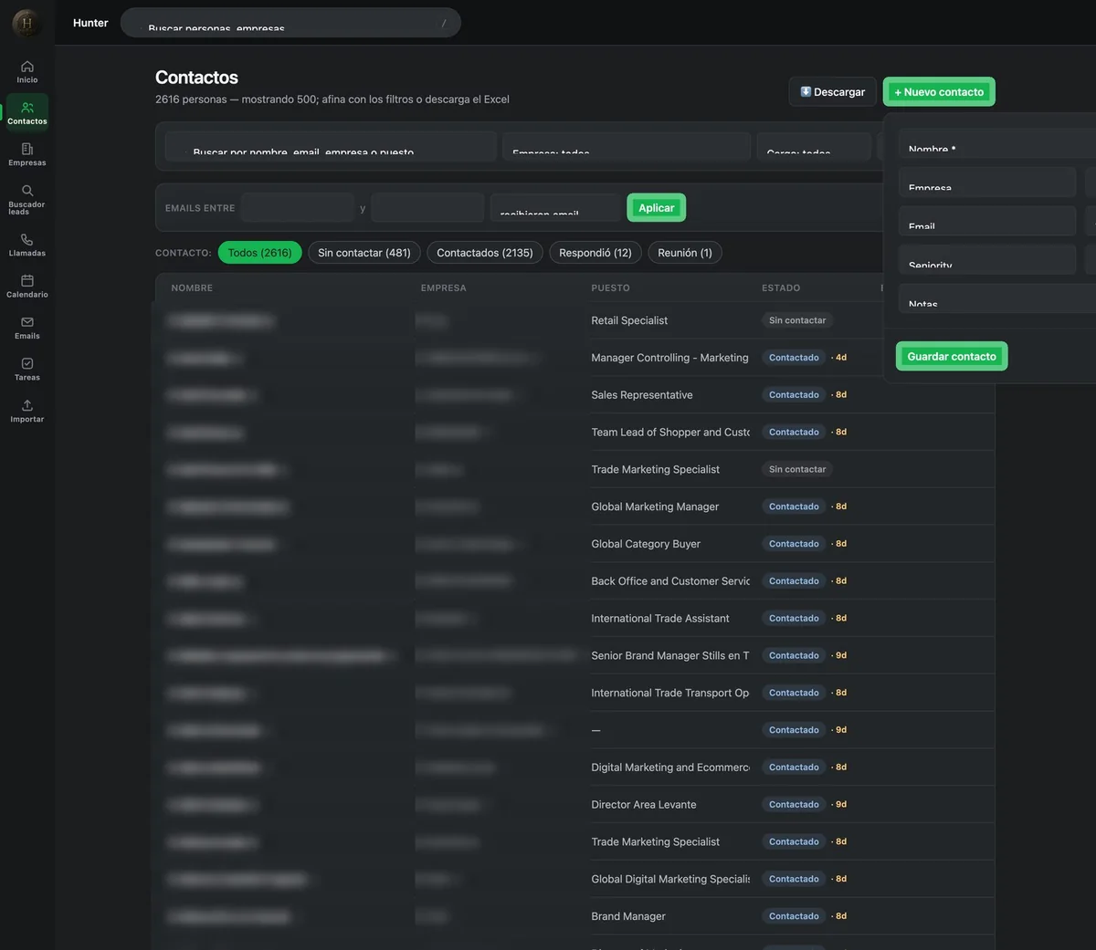1096x950 pixels.
Task: Click 'International Trade Transport Op' row
Action: (x=574, y=693)
